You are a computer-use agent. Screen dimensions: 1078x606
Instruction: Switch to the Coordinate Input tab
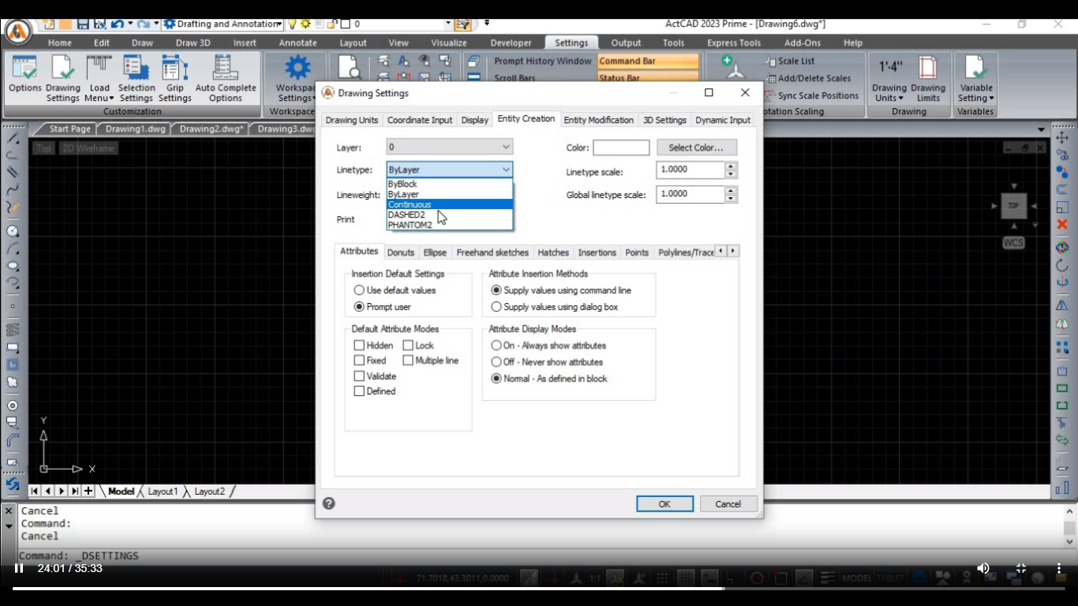(420, 120)
